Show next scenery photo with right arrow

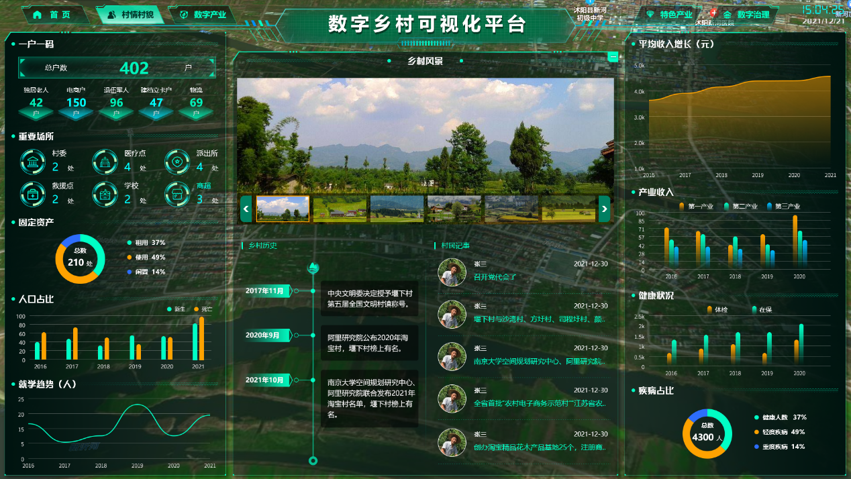[604, 209]
